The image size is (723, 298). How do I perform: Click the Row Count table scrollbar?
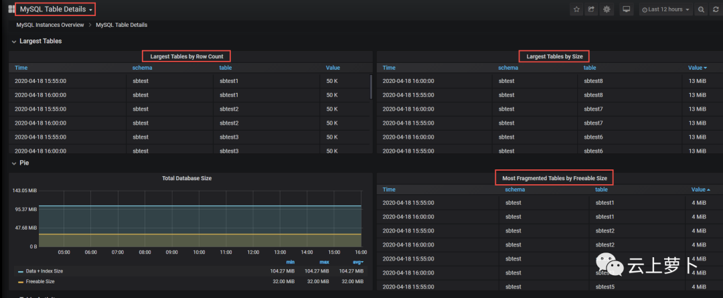pyautogui.click(x=371, y=87)
